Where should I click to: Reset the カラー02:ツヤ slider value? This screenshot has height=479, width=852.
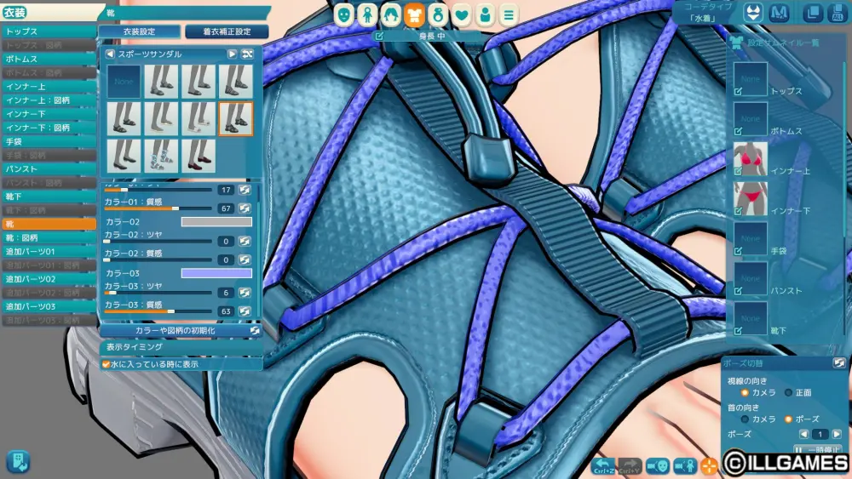245,241
